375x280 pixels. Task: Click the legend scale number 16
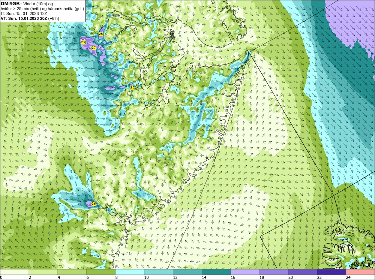click(233, 277)
